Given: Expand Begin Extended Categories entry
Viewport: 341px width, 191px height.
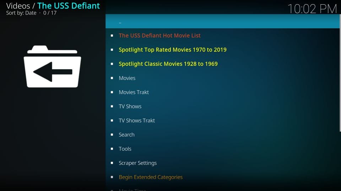Looking at the screenshot, I should [x=151, y=177].
